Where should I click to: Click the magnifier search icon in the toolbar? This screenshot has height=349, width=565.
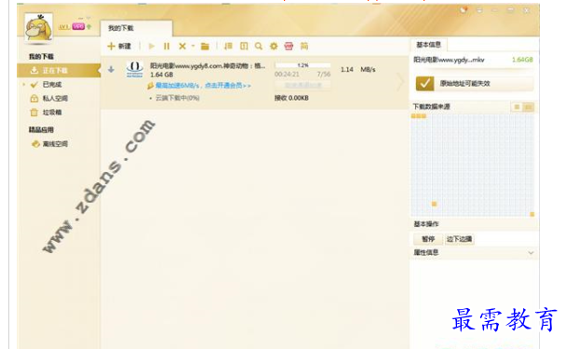point(259,47)
